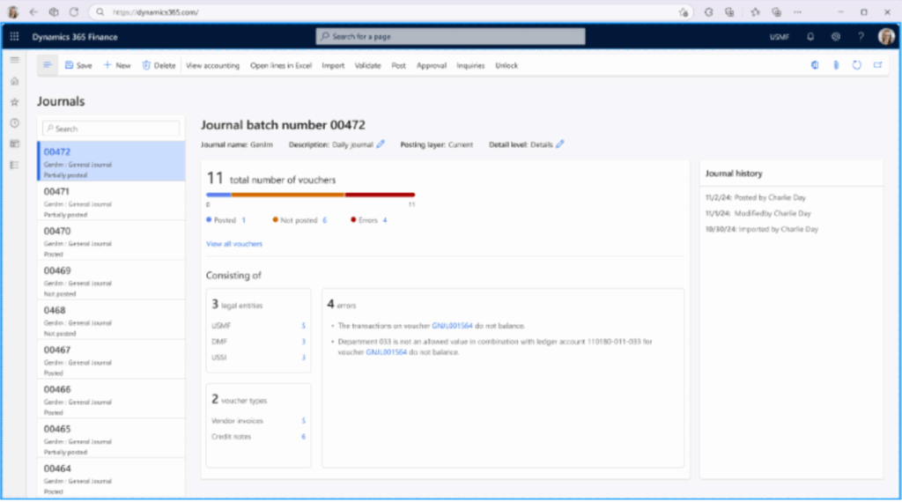Click the attachments paperclip icon

click(x=835, y=65)
